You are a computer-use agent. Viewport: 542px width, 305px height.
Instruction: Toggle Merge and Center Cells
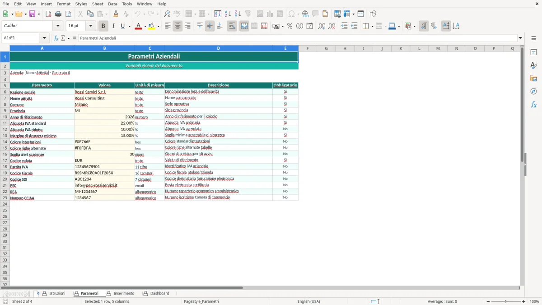click(244, 26)
